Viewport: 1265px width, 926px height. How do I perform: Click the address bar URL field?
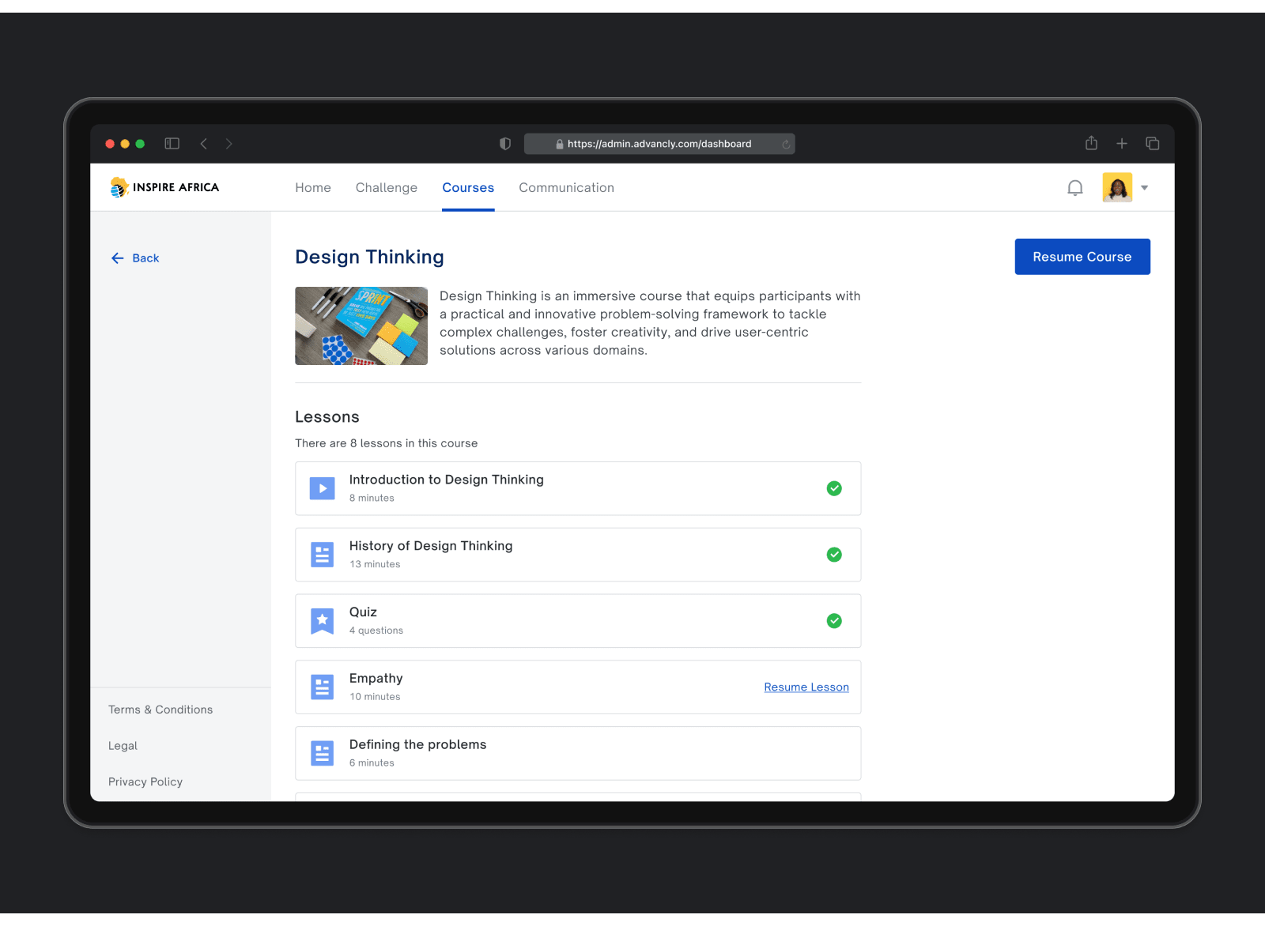pyautogui.click(x=659, y=144)
